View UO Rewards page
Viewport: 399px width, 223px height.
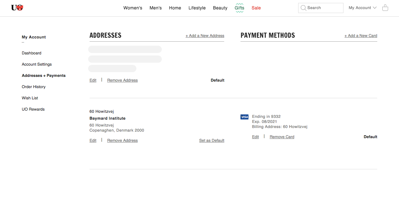pyautogui.click(x=33, y=109)
